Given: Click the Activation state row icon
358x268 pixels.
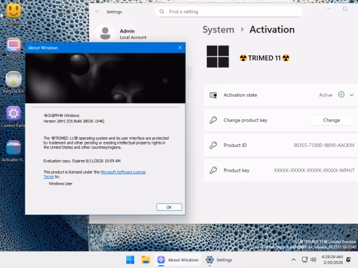Looking at the screenshot, I should 213,95.
